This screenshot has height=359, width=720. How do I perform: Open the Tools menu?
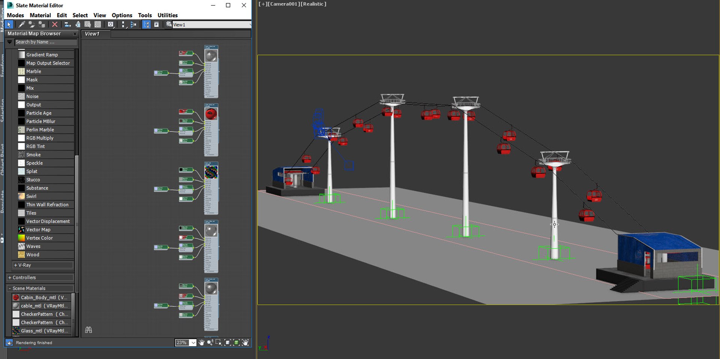[x=145, y=15]
